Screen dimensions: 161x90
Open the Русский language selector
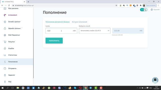tap(155, 9)
